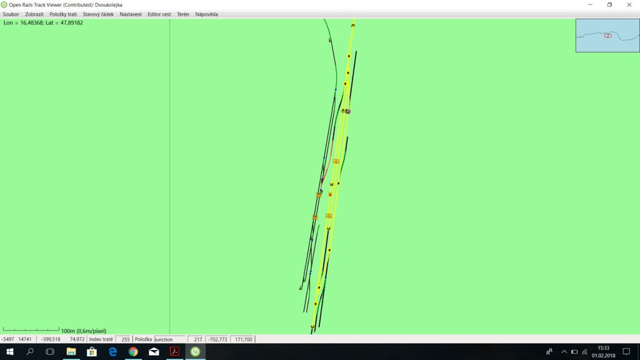
Task: Click the Nápověda help menu
Action: pyautogui.click(x=206, y=14)
